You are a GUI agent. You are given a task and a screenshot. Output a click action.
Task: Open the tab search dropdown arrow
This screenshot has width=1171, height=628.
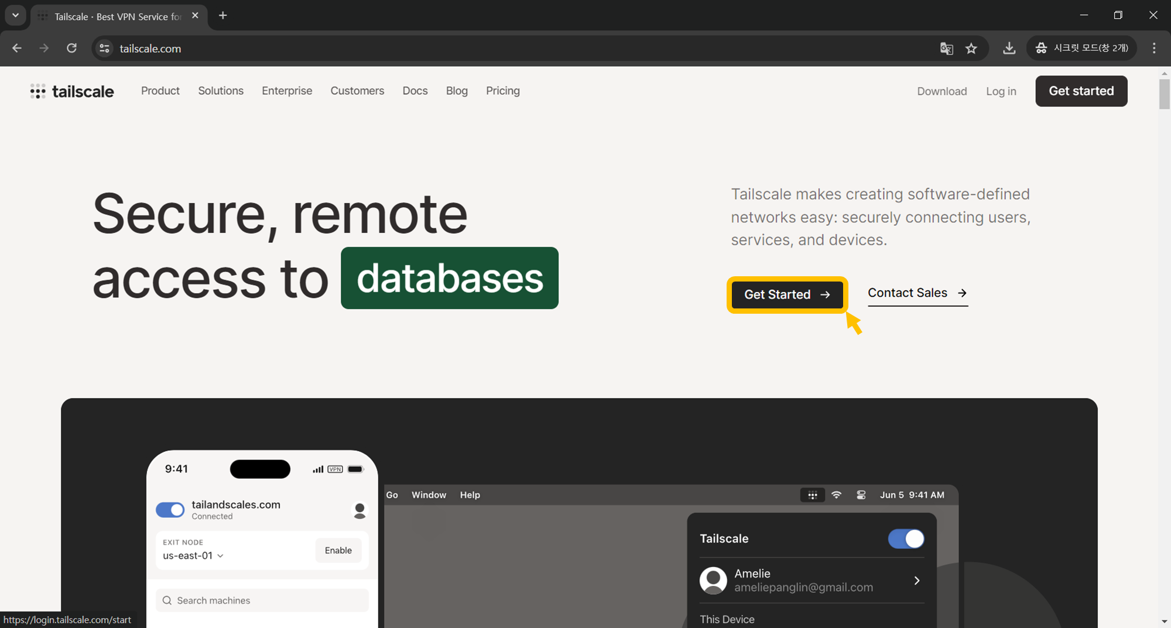(x=16, y=16)
